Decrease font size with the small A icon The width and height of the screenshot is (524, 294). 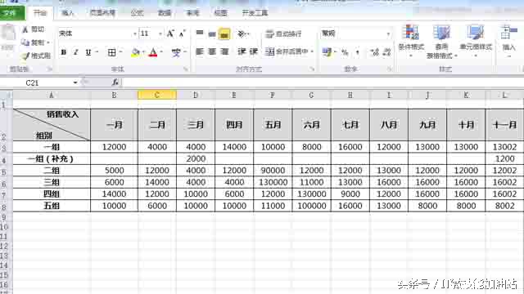(182, 33)
